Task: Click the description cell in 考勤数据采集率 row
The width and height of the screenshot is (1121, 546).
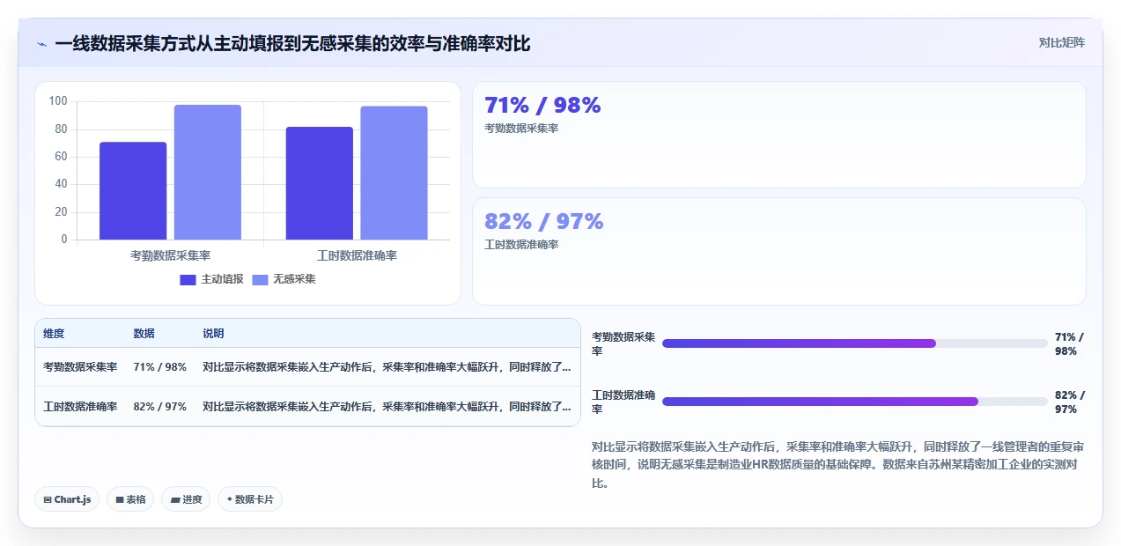Action: click(x=387, y=367)
